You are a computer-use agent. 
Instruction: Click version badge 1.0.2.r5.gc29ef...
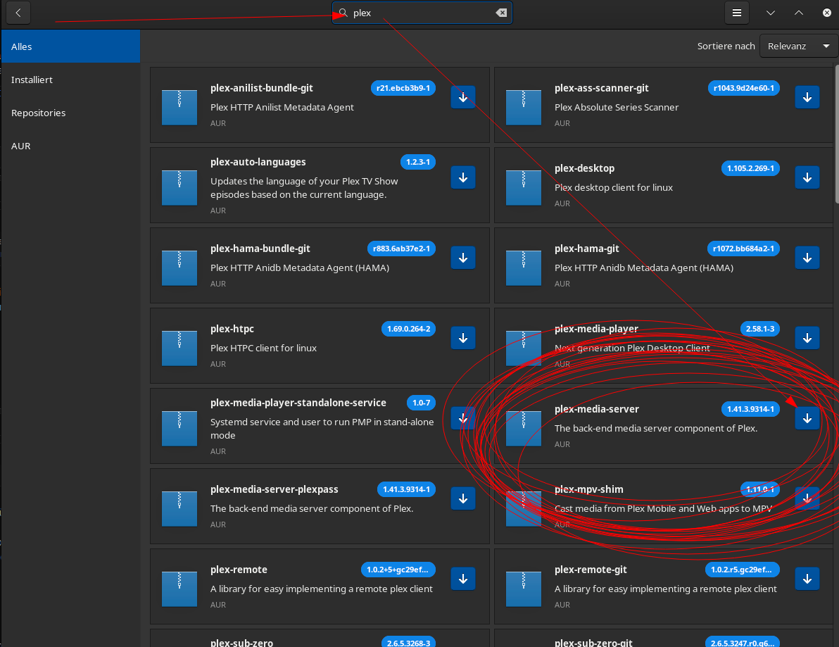point(742,570)
